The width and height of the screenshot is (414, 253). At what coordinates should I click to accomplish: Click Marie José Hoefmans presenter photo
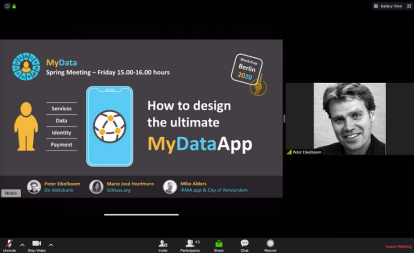(96, 186)
